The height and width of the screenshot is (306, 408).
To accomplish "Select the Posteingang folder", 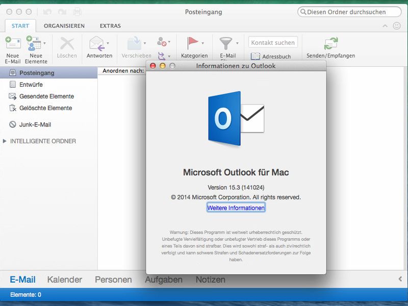I will click(48, 73).
